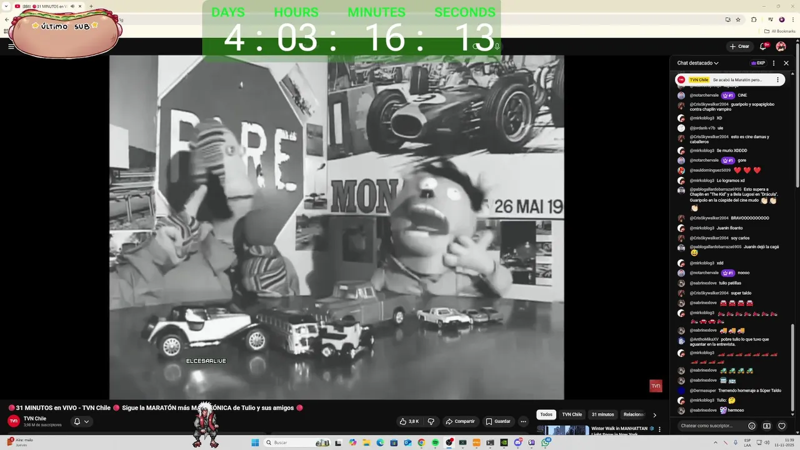
Task: Open the chat emoji picker
Action: pos(752,426)
